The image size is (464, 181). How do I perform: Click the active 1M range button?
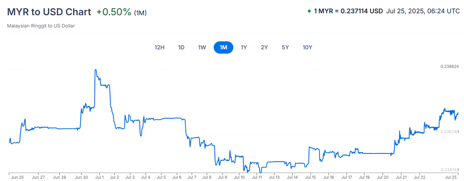click(x=223, y=47)
